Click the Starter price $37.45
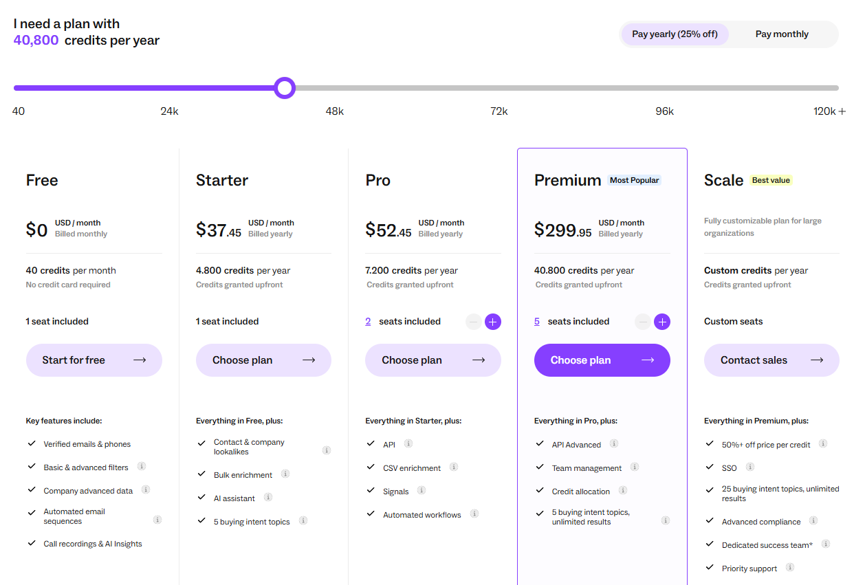The image size is (854, 585). pos(219,229)
